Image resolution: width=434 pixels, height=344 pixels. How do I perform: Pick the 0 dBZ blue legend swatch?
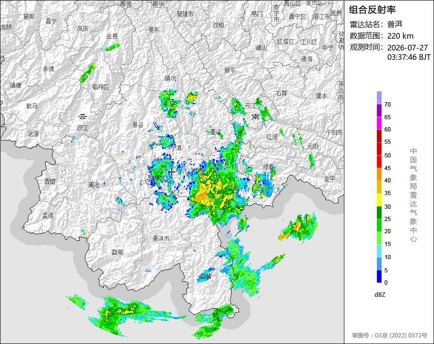pos(379,276)
